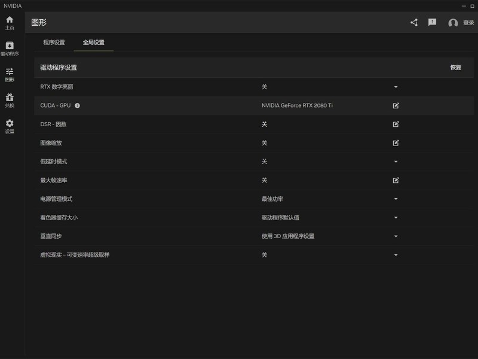Screen dimensions: 478x359
Task: Switch to the 全局设置 tab
Action: tap(94, 42)
